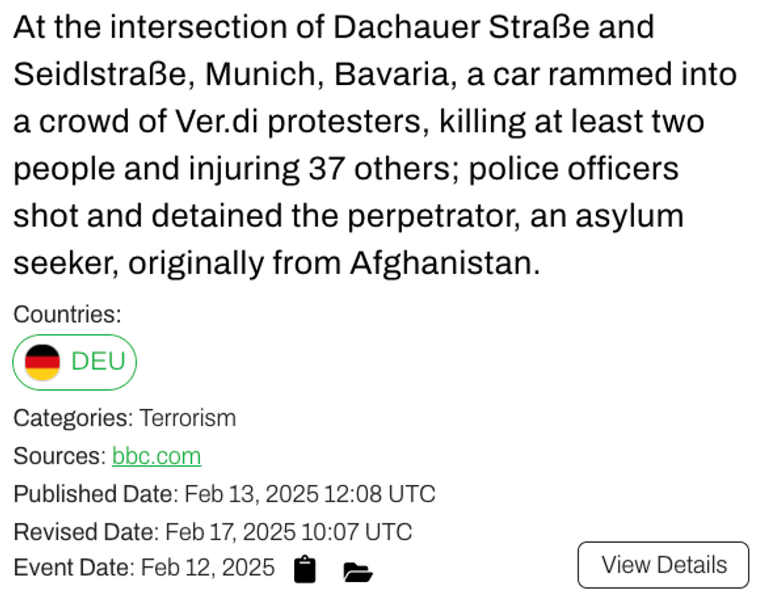The height and width of the screenshot is (596, 762).
Task: Click "Dachauer Straße" in the event text
Action: 461,27
